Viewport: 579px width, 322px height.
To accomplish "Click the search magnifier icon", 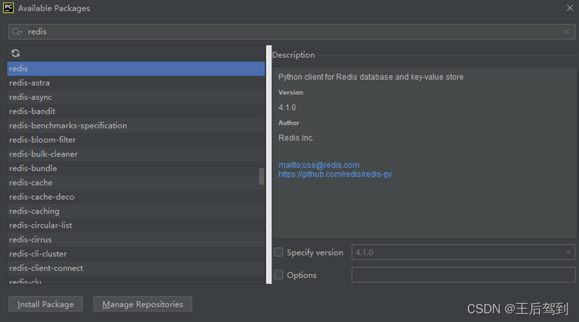I will (x=16, y=31).
